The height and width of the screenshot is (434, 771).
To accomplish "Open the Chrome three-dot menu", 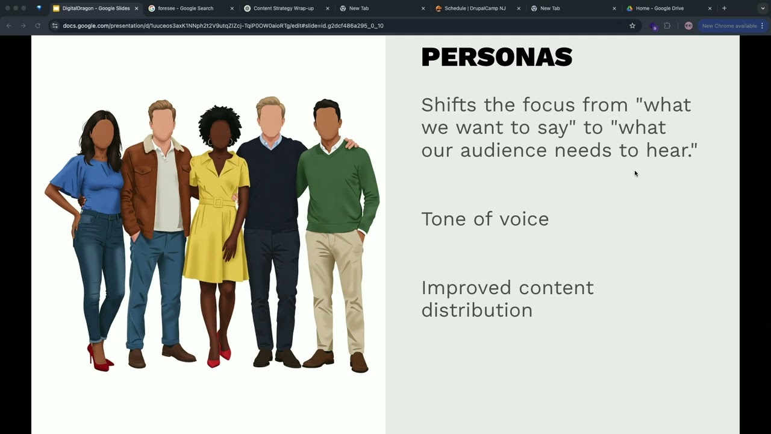I will point(762,26).
